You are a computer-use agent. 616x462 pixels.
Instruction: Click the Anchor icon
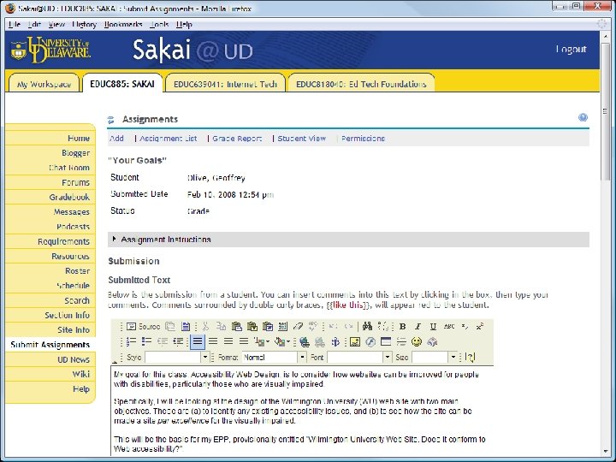[x=335, y=341]
